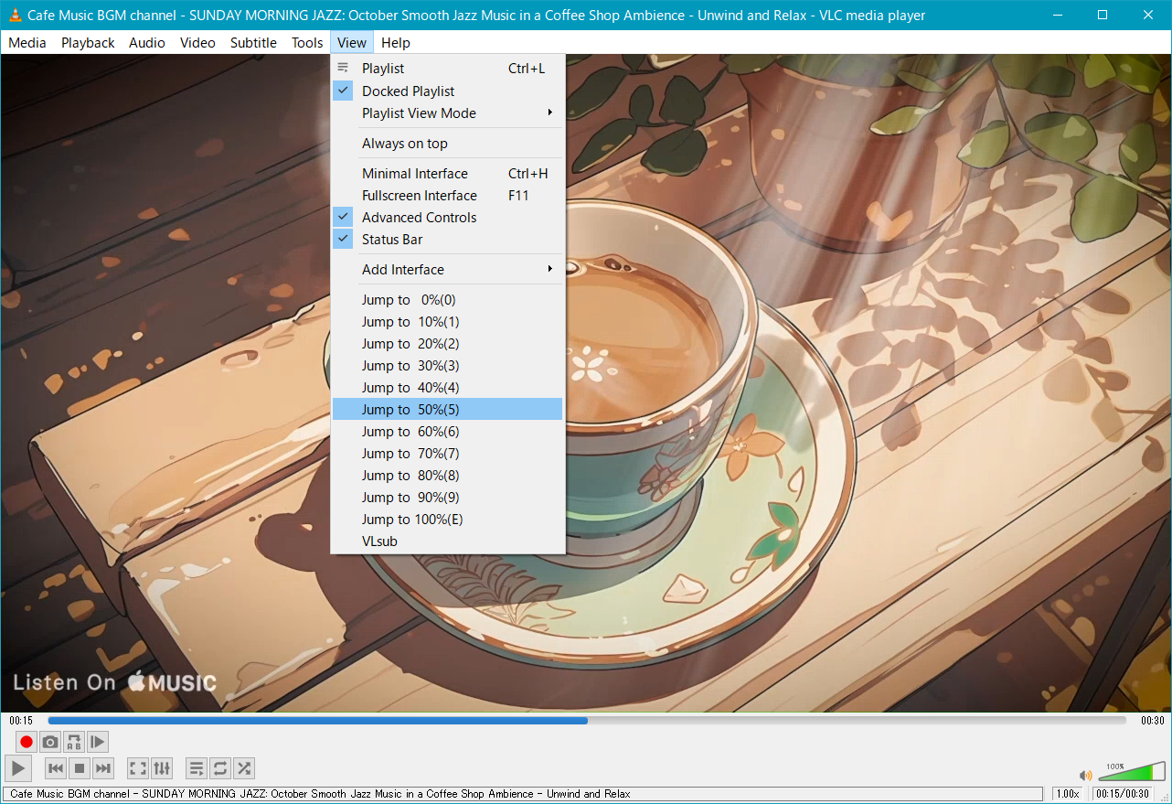The width and height of the screenshot is (1172, 804).
Task: Click the Playlist icon in View menu
Action: pyautogui.click(x=343, y=68)
